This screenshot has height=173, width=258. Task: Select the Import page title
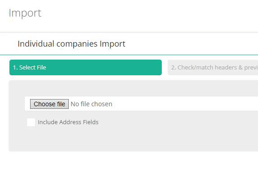[25, 13]
